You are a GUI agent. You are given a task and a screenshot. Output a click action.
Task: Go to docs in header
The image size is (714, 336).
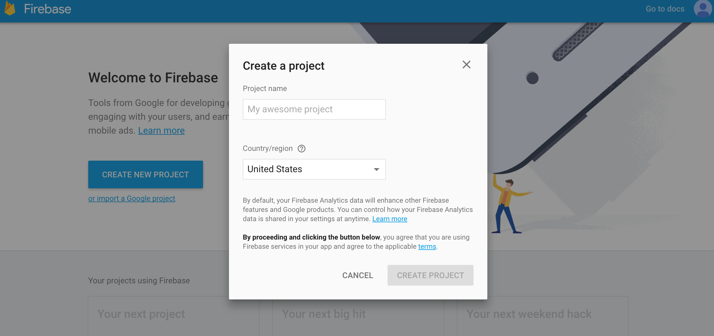tap(665, 9)
